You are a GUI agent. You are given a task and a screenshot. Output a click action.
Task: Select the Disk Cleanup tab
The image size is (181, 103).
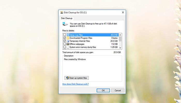[x=67, y=18]
